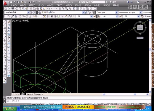Expand the ByLayer linetype dropdown
This screenshot has height=111, width=154.
[141, 12]
